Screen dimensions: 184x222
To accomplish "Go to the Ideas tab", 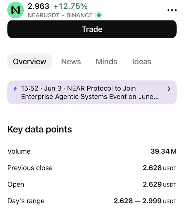I will [142, 61].
